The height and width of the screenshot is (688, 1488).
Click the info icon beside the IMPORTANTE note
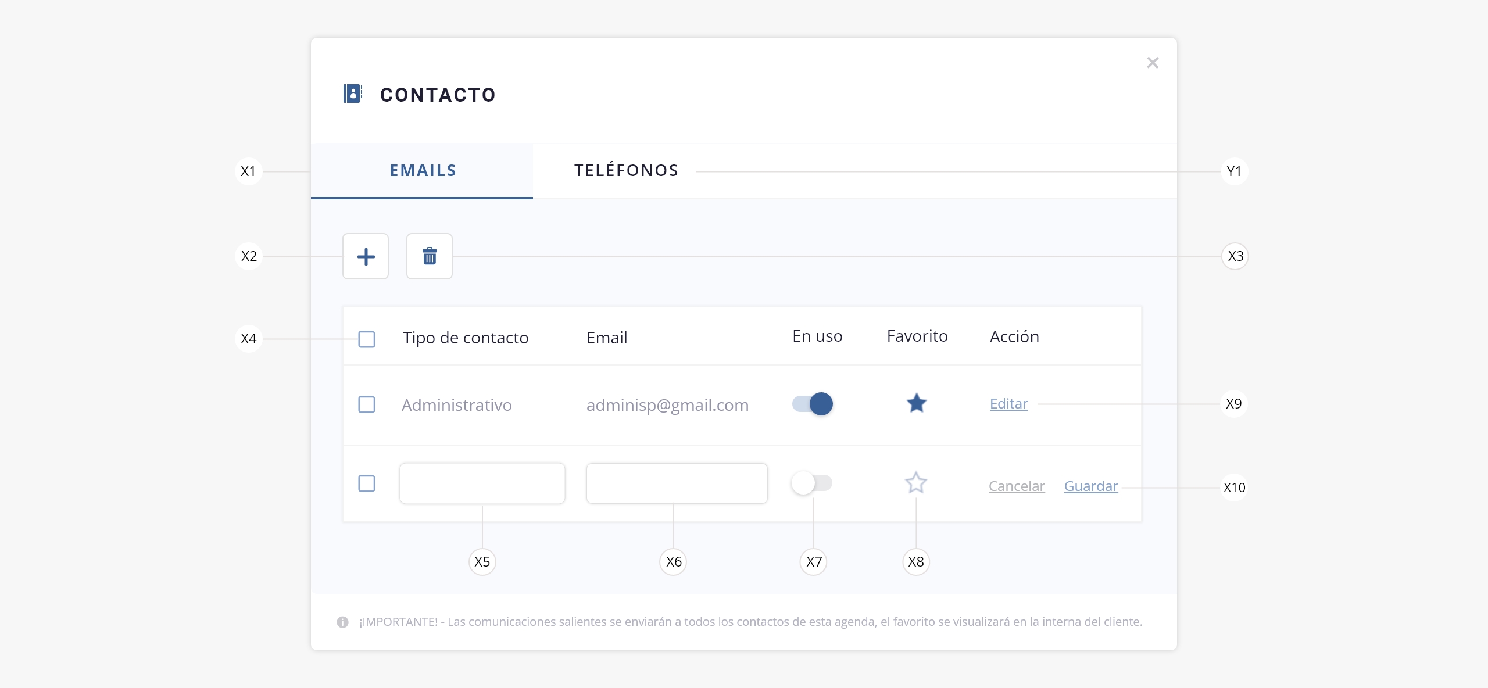click(x=342, y=622)
